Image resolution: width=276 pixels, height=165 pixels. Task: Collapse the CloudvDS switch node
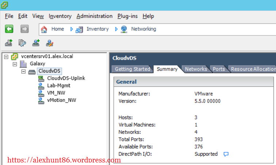[x=23, y=72]
